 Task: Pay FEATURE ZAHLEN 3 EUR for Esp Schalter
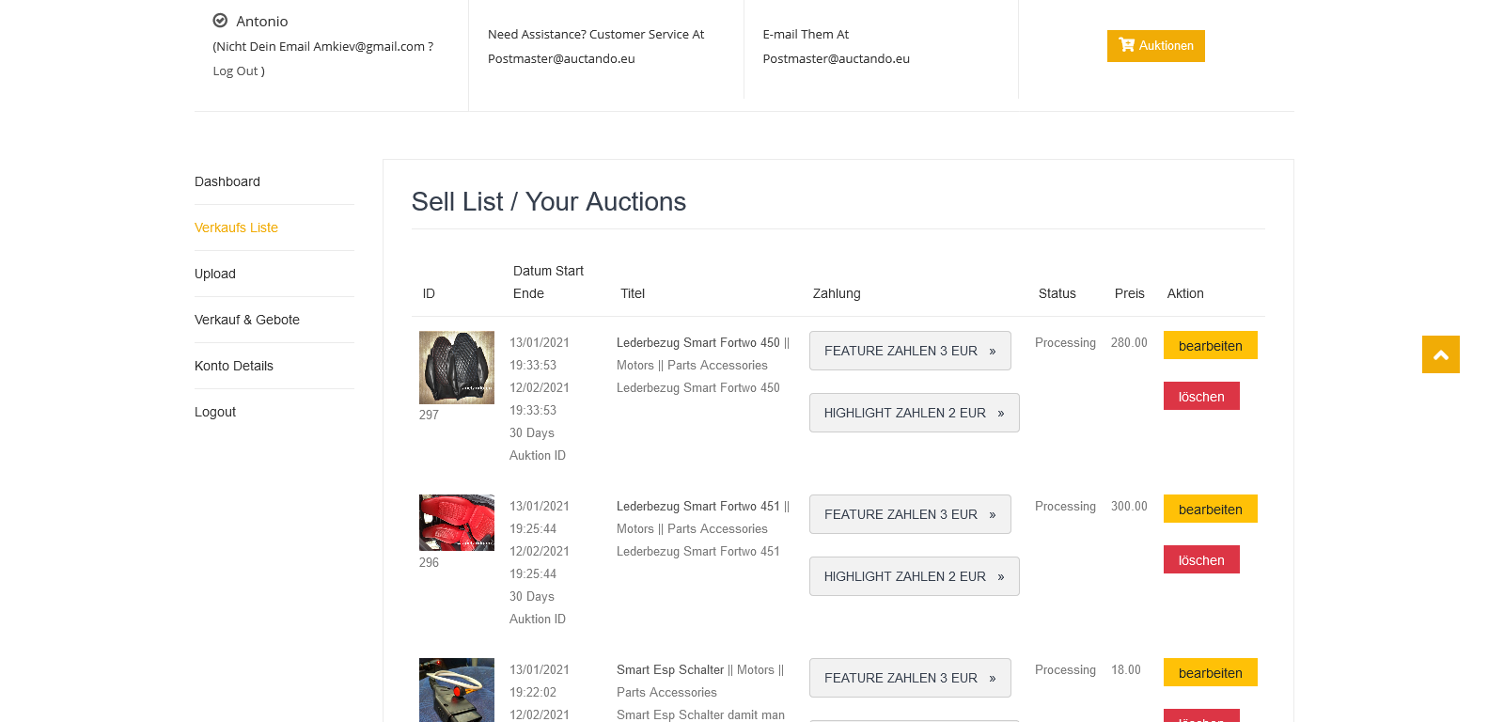[910, 678]
